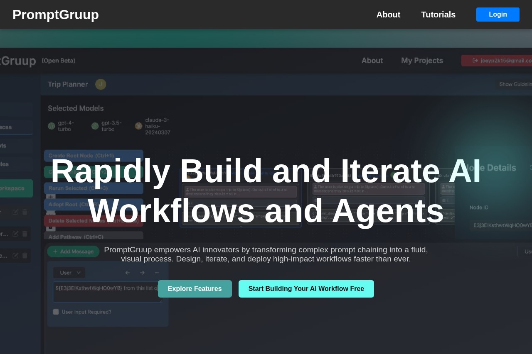Viewport: 532px width, 354px height.
Task: Open the User role dropdown
Action: (69, 273)
